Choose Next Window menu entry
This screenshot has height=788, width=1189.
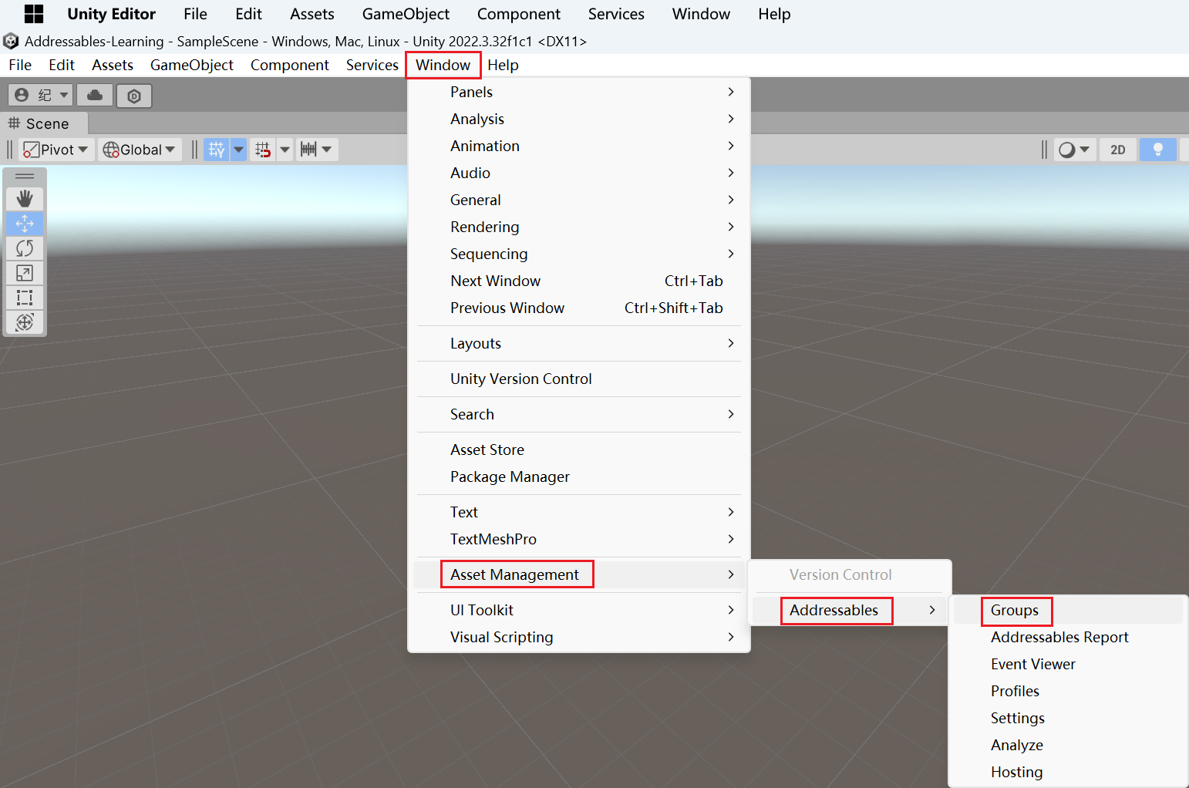578,281
